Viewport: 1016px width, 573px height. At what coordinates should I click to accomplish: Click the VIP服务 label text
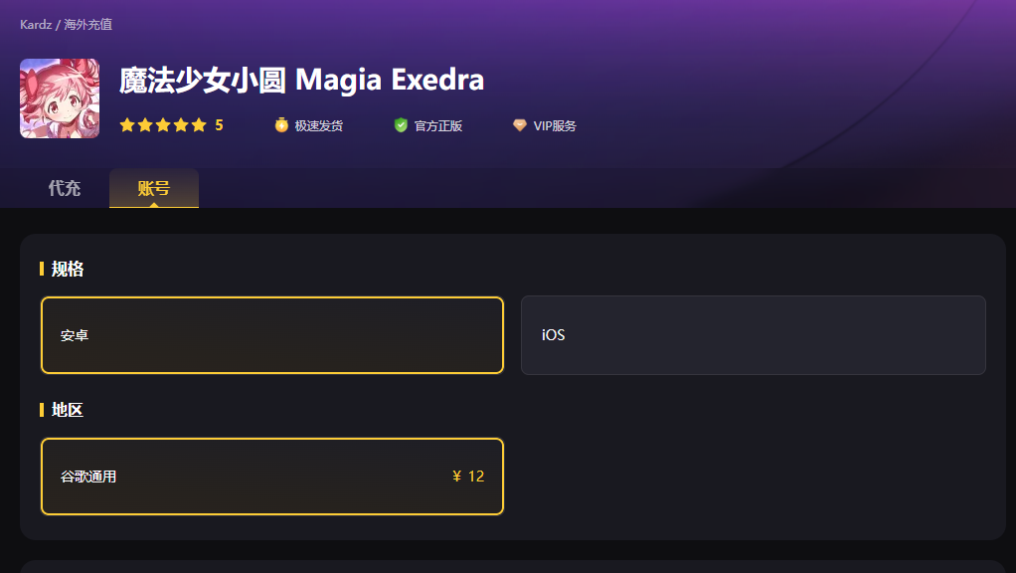click(555, 125)
